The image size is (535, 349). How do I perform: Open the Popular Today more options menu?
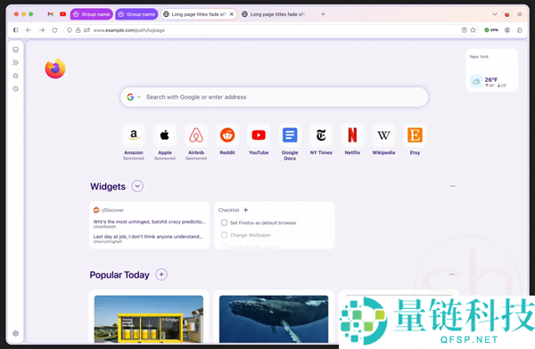(452, 274)
